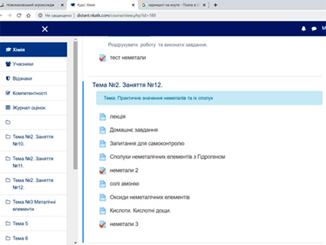Close the navigation drawer with the X icon
The height and width of the screenshot is (245, 326).
pyautogui.click(x=45, y=29)
